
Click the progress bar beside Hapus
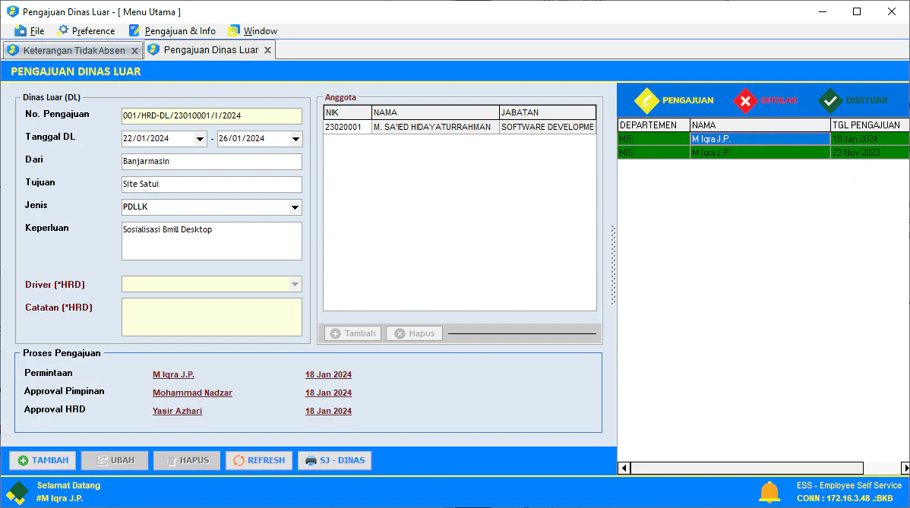pyautogui.click(x=522, y=333)
